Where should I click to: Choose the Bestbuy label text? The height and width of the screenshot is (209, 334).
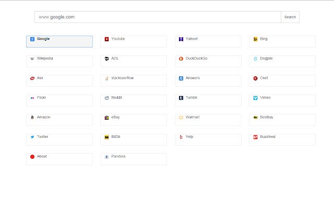coord(267,117)
